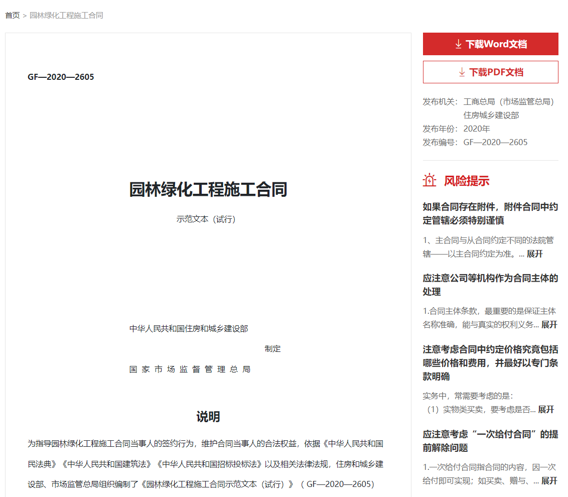Expand the risk tip about 合同主体条款
The image size is (568, 497).
pyautogui.click(x=549, y=325)
